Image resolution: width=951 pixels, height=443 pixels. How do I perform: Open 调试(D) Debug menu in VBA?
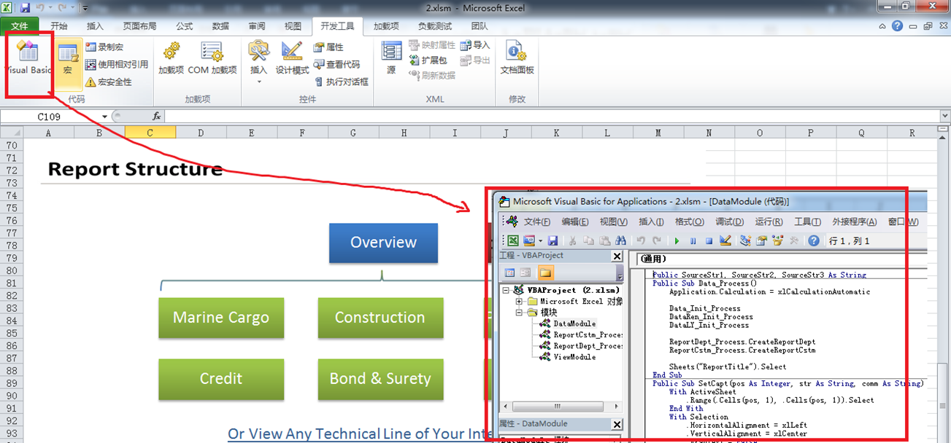[x=729, y=222]
